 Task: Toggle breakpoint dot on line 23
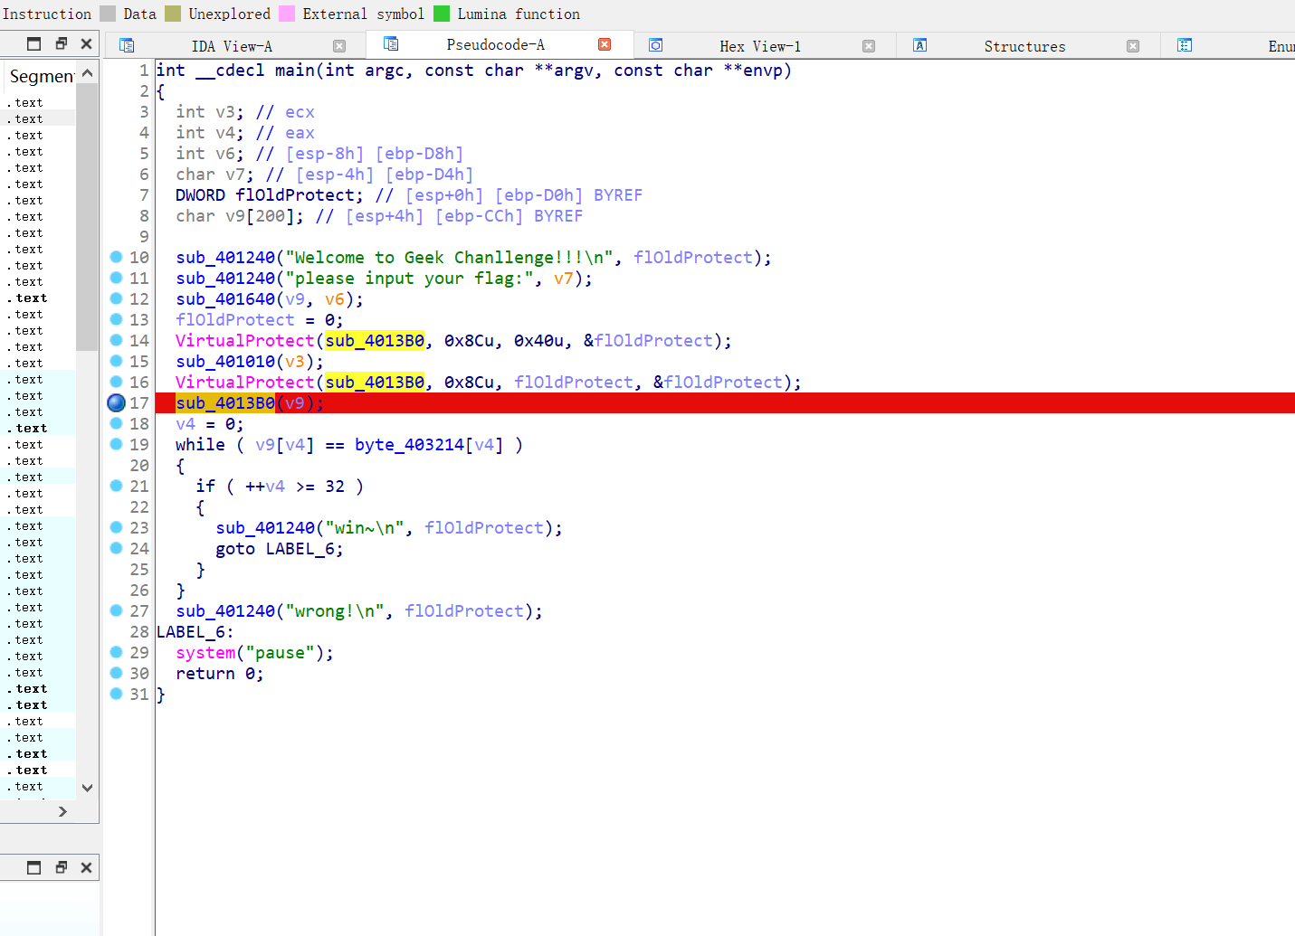[x=116, y=527]
